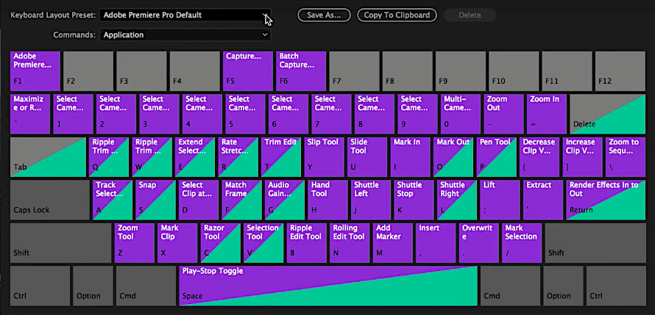Select the M key Add Marker
The width and height of the screenshot is (655, 315).
coord(393,243)
